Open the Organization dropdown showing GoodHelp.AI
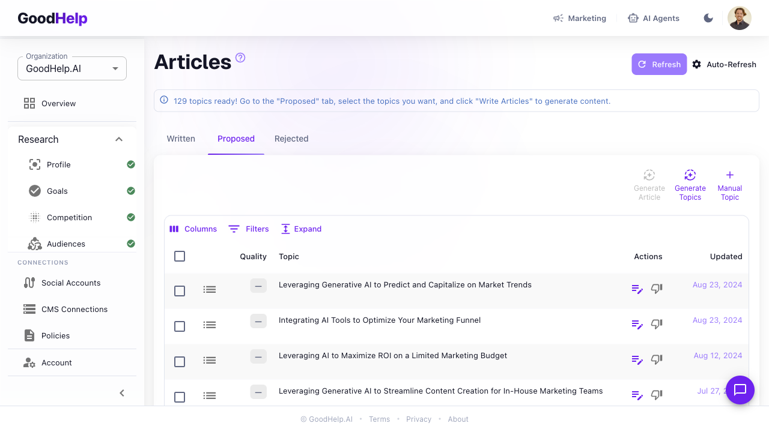The width and height of the screenshot is (769, 432). pos(71,68)
